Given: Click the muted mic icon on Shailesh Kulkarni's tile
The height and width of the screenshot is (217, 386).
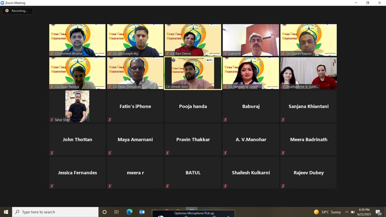Looking at the screenshot, I should pos(225,186).
